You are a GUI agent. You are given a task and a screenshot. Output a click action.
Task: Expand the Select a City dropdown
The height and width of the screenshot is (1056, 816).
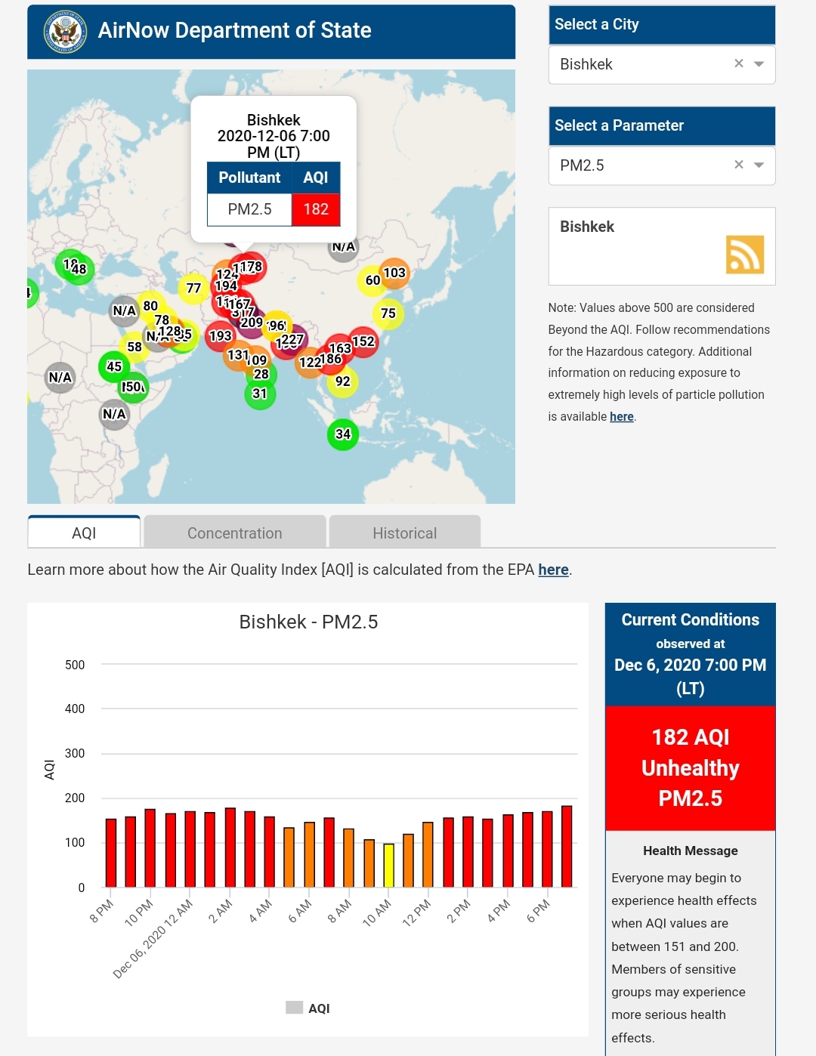tap(759, 64)
